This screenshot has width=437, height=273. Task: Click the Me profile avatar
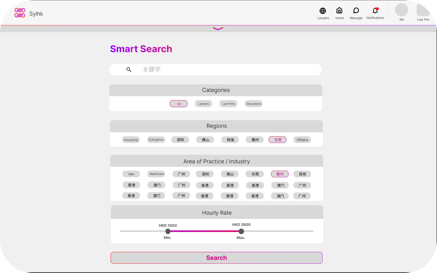401,10
